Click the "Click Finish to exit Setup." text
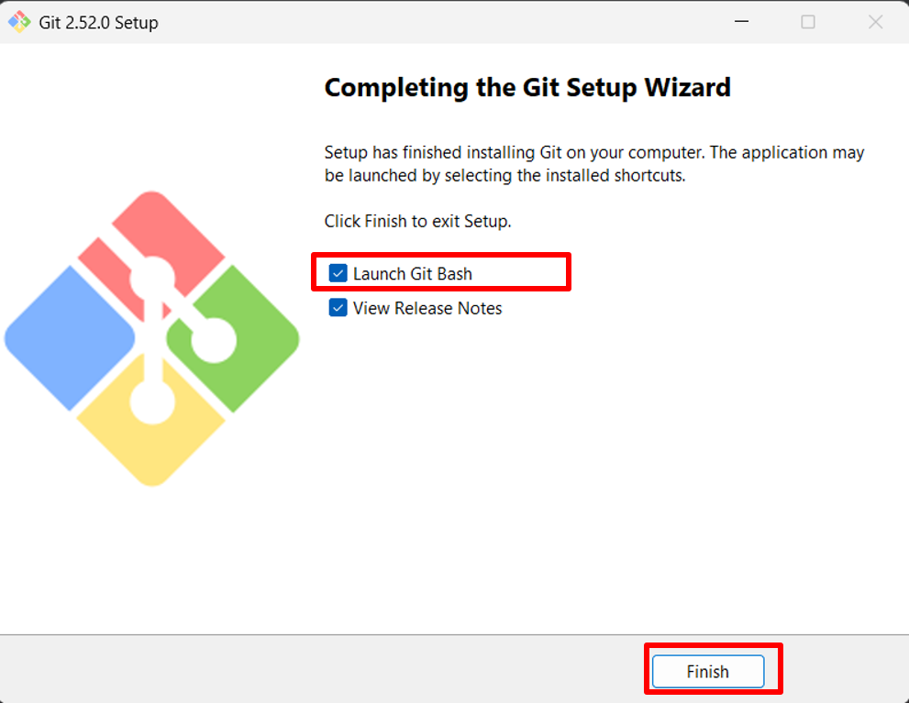Screen dimensions: 909x703 pyautogui.click(x=417, y=221)
